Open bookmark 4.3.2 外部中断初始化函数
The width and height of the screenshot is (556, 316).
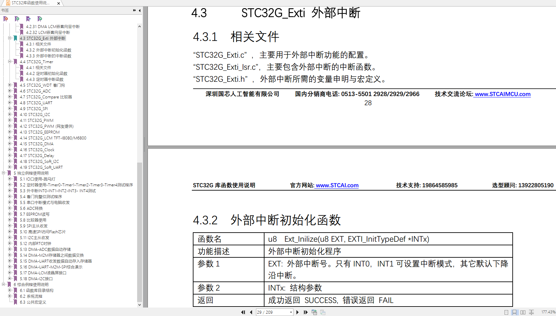tap(49, 50)
